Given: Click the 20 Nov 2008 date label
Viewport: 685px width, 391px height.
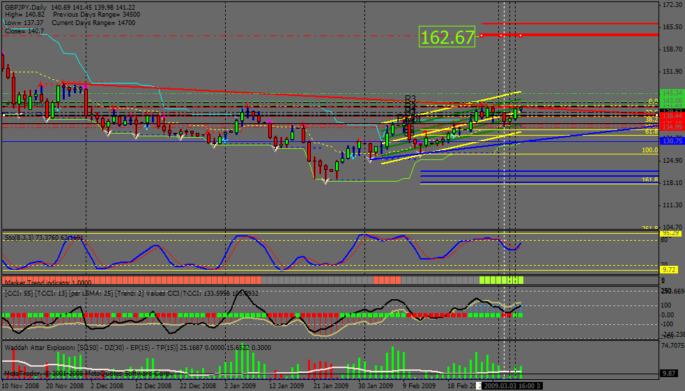Looking at the screenshot, I should (x=65, y=385).
